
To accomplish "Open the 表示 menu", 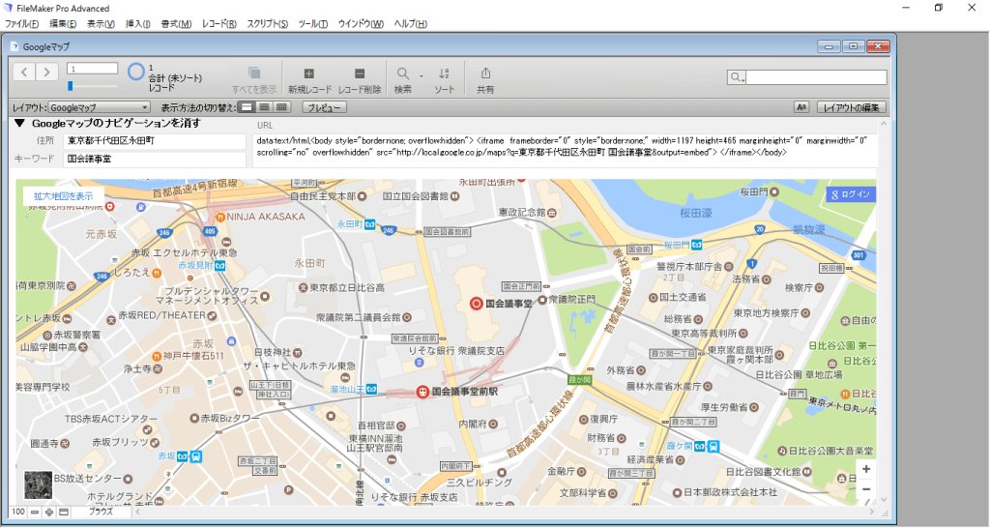I will point(101,24).
